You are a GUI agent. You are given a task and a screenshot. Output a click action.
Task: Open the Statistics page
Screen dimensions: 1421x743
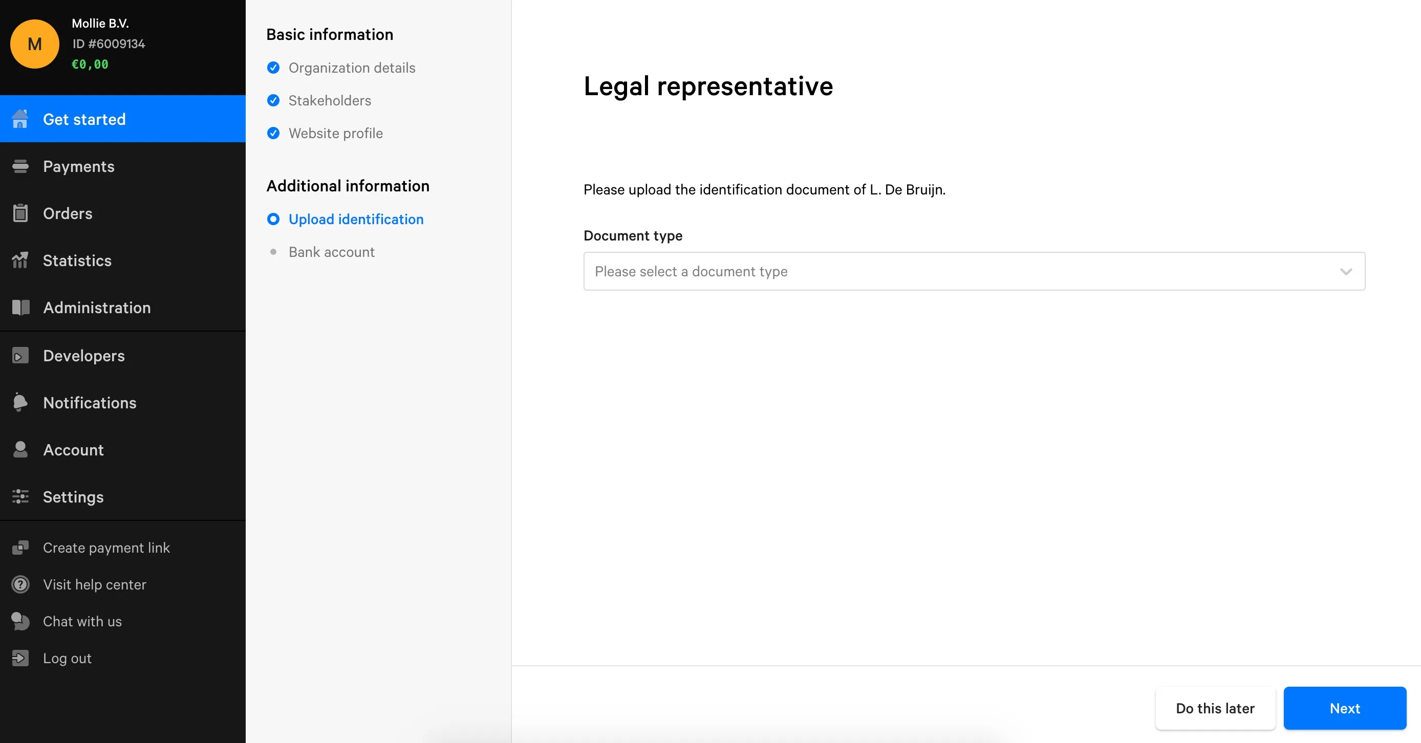122,260
